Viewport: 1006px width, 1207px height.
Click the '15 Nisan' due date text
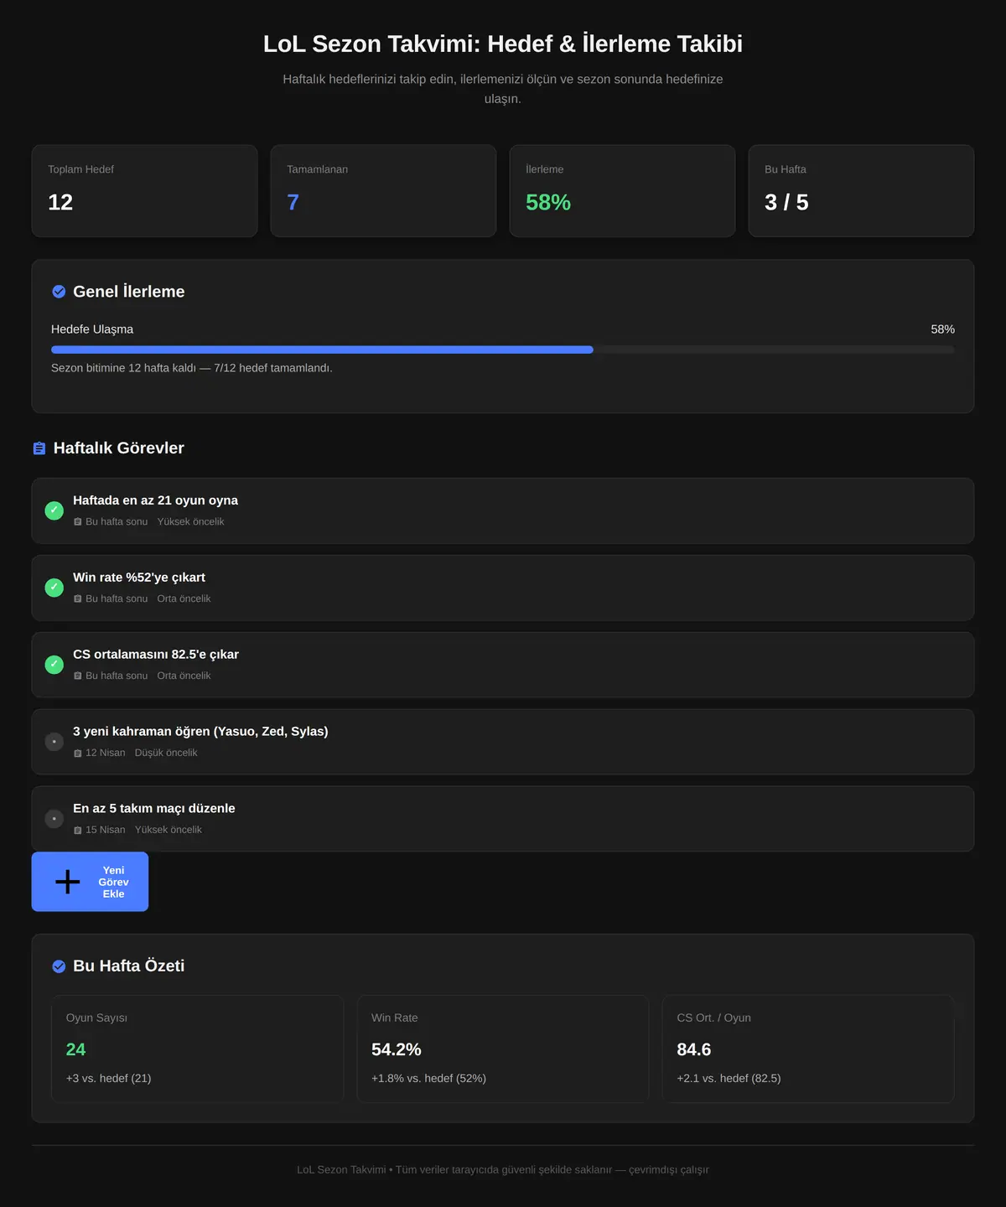pos(106,830)
